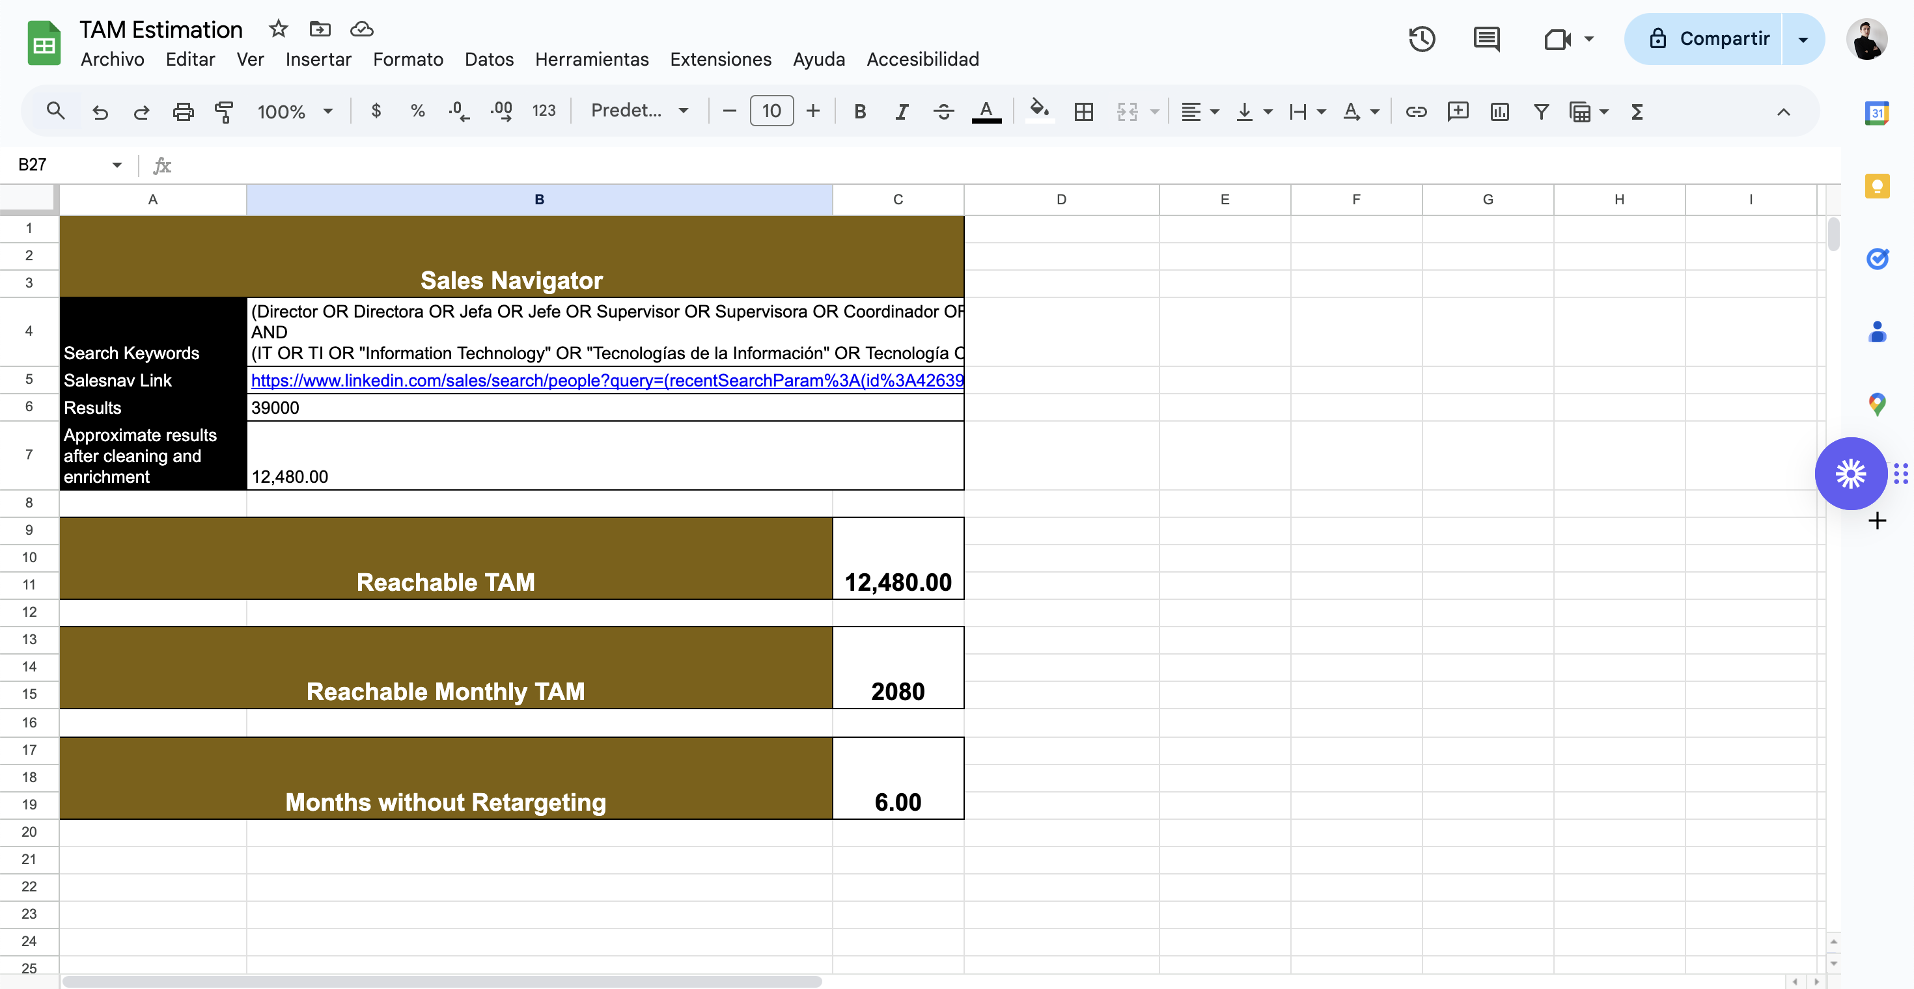
Task: Open the Formato menu
Action: [x=408, y=59]
